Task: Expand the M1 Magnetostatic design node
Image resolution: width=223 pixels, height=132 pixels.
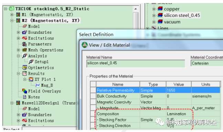Action: [12, 14]
